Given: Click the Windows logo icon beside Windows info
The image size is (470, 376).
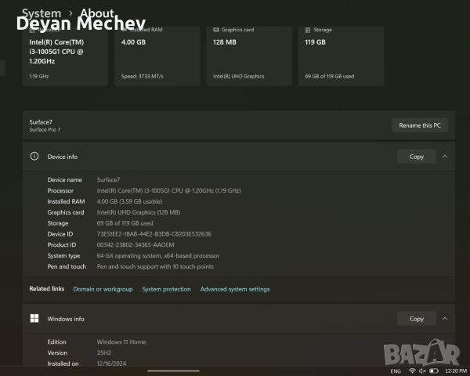Looking at the screenshot, I should tap(34, 319).
